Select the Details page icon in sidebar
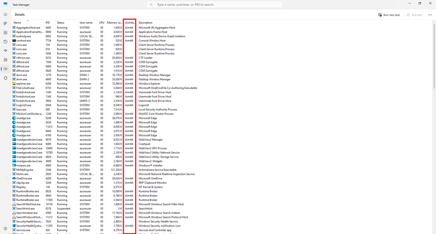 [x=5, y=69]
